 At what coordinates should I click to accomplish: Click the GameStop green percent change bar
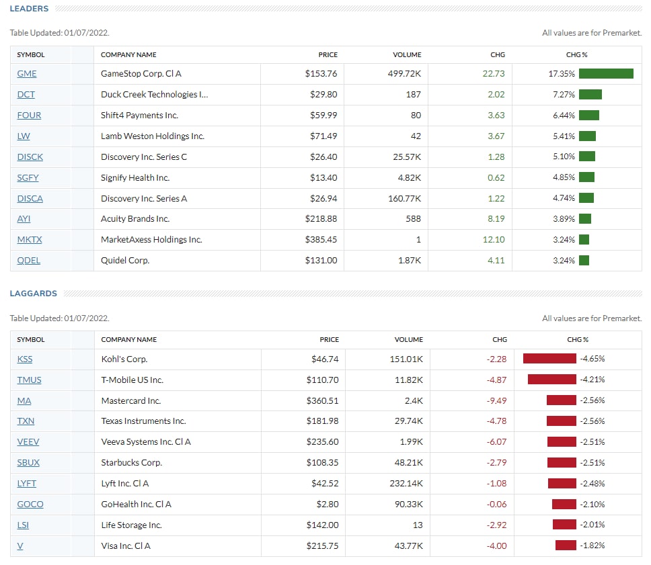point(605,74)
